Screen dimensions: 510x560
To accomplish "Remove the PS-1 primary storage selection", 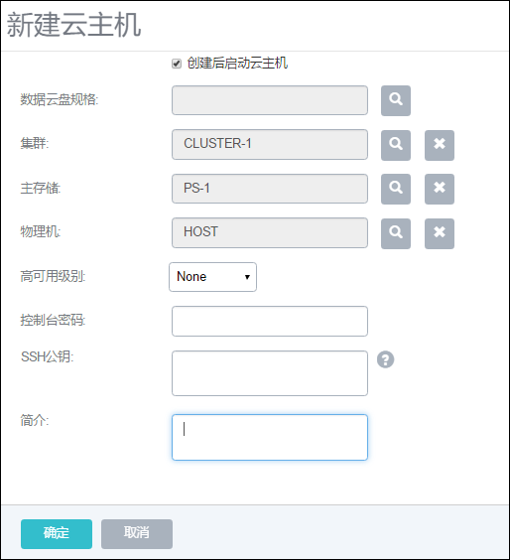I will (440, 189).
